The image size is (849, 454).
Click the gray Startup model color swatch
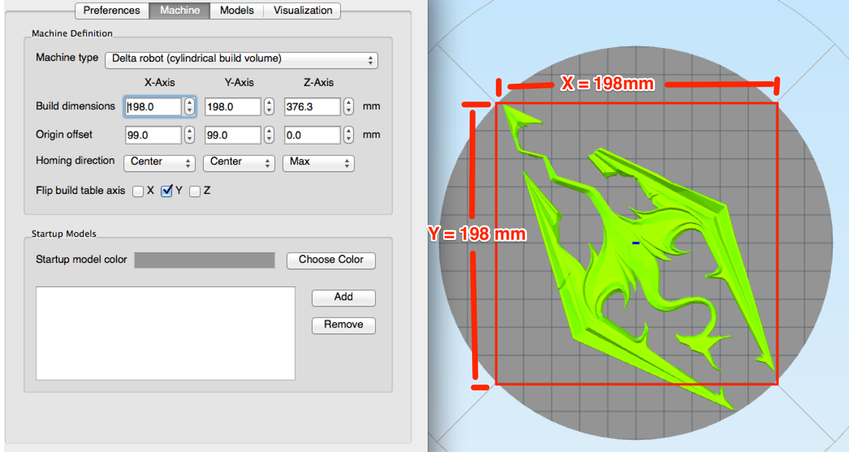[204, 260]
